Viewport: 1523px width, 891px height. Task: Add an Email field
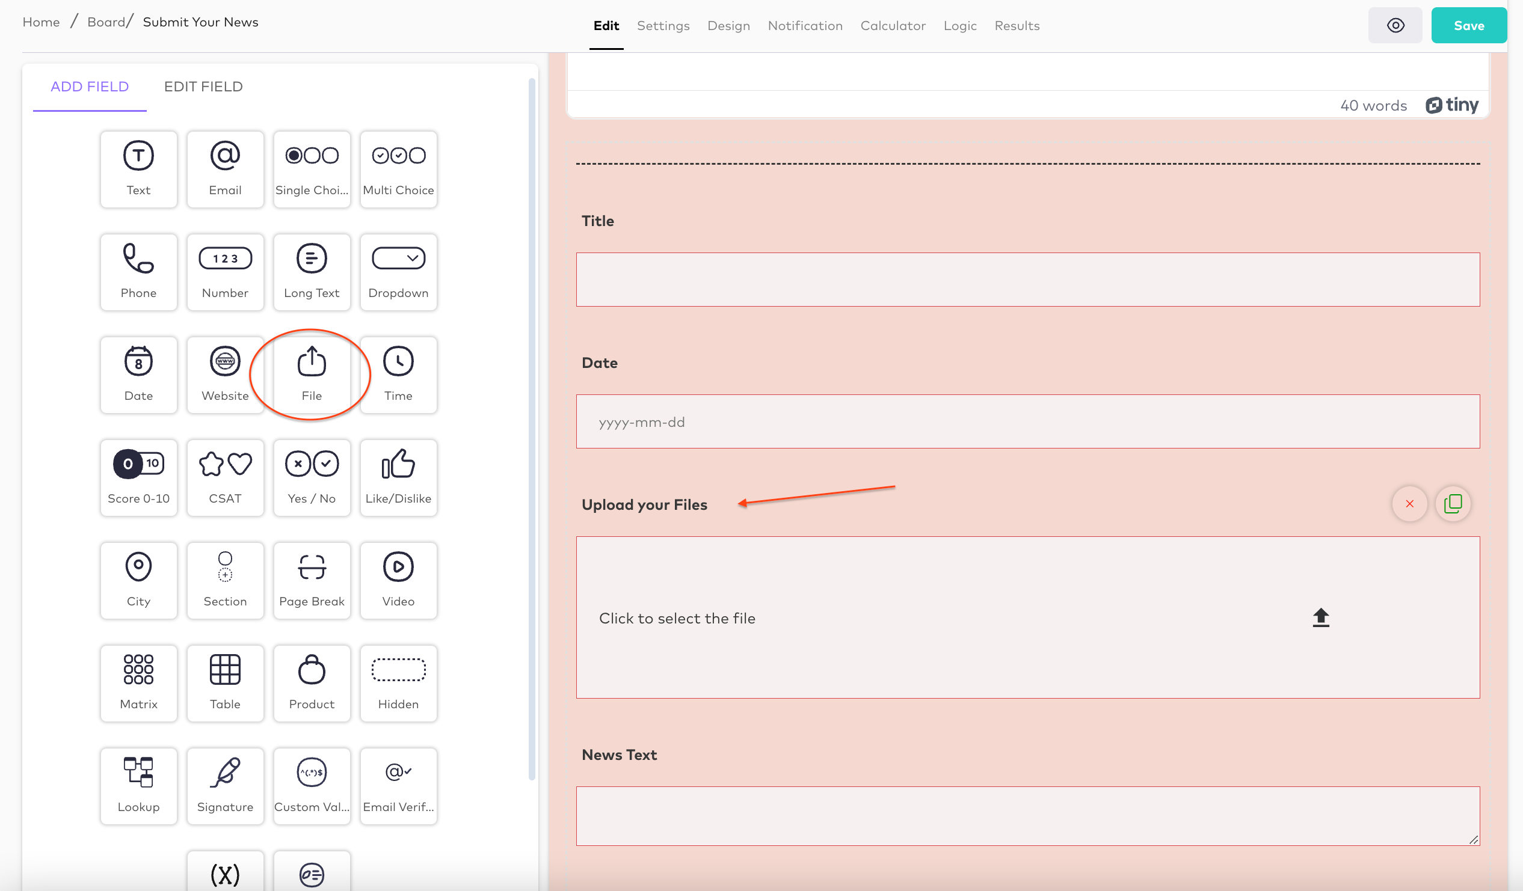225,169
